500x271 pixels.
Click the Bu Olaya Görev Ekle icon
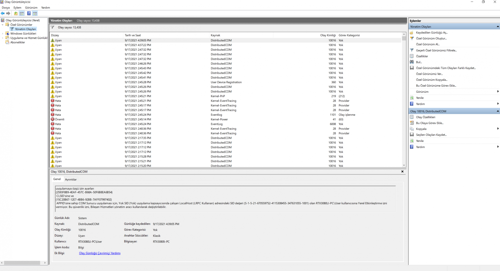pos(412,123)
